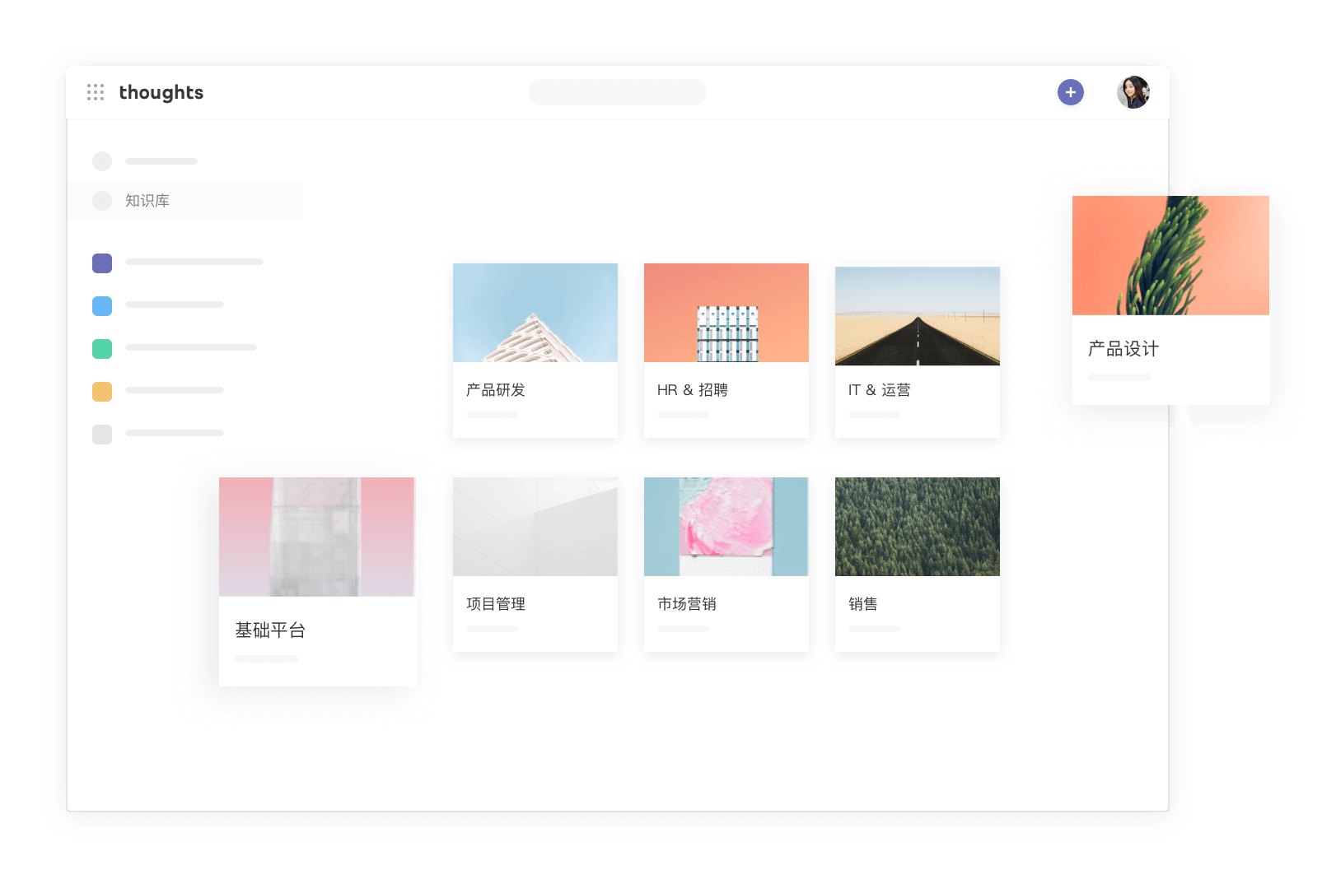Click the purple square sidebar icon

[x=102, y=263]
